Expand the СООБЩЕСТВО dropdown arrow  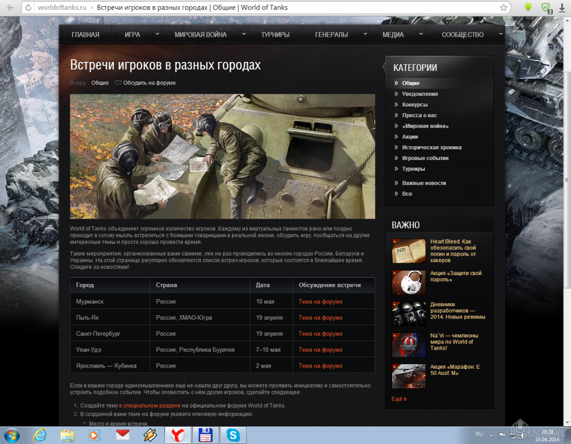click(501, 34)
